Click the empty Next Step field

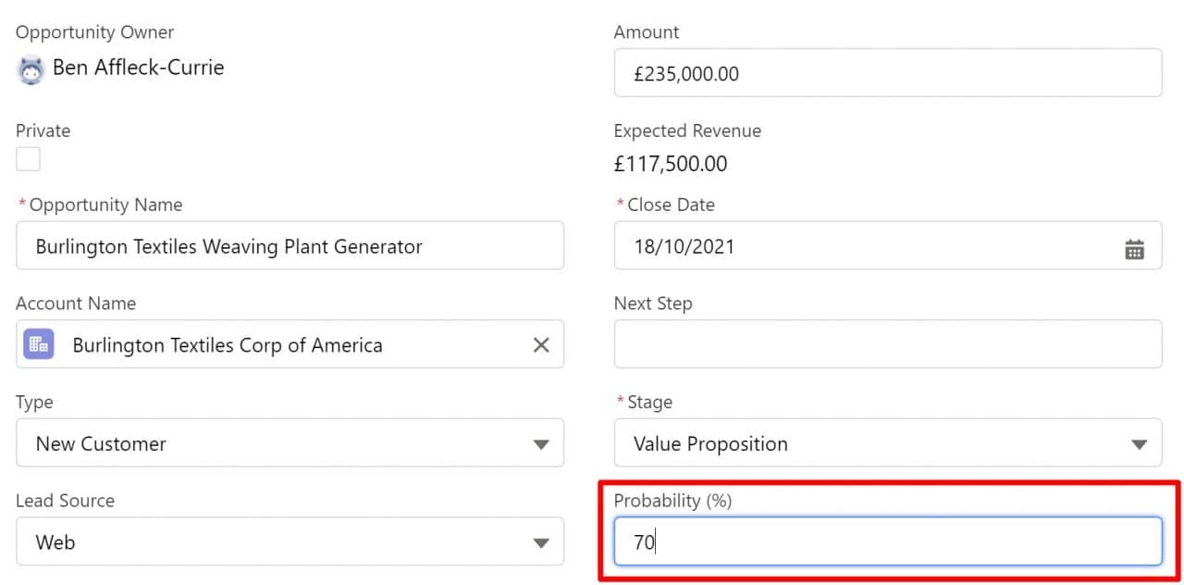(x=887, y=344)
